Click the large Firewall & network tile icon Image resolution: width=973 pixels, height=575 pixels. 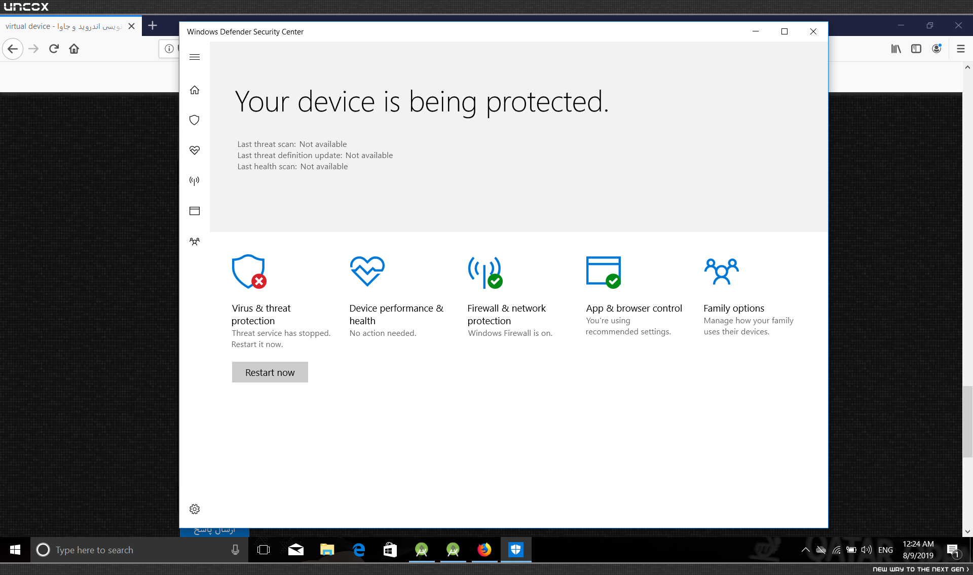(485, 272)
